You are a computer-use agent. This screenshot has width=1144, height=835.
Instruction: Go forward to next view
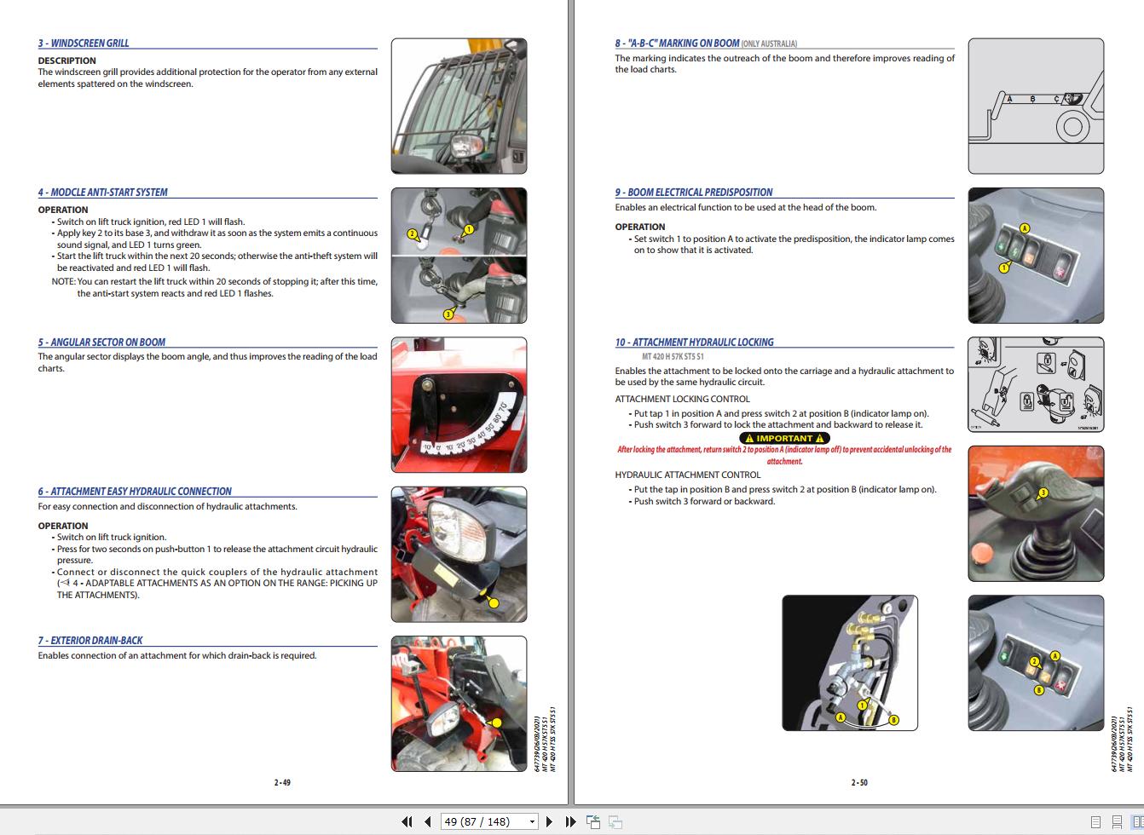pos(615,821)
